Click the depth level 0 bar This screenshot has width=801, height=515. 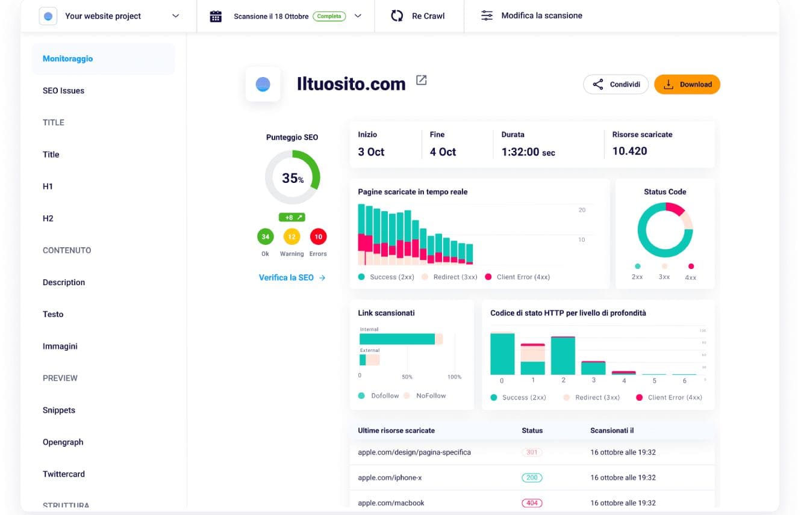pos(502,353)
